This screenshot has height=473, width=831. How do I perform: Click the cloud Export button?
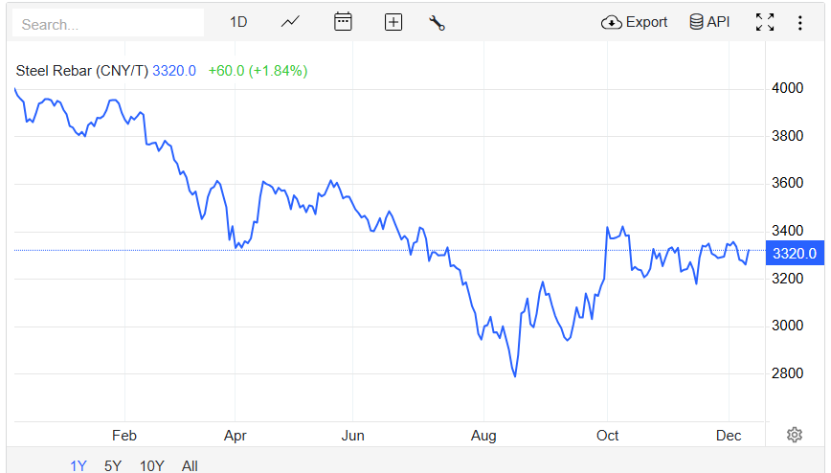(634, 22)
